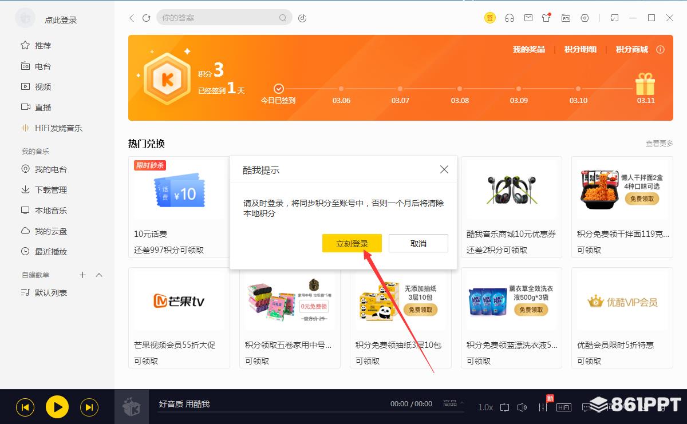Collapse the 自建歌单 section
687x424 pixels.
pyautogui.click(x=99, y=275)
